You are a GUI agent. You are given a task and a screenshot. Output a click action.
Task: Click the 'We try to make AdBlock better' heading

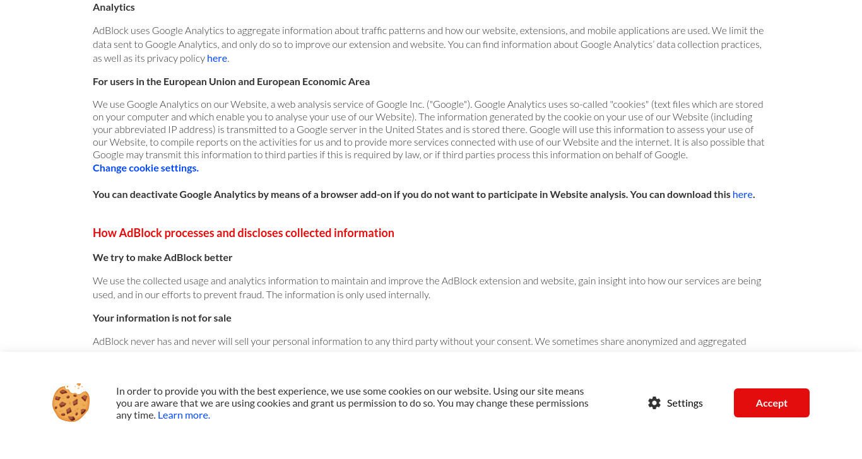(163, 257)
